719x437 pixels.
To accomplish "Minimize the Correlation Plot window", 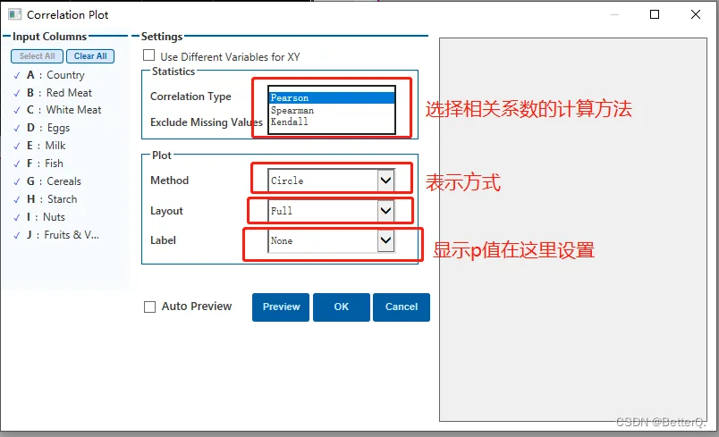I will tap(614, 14).
